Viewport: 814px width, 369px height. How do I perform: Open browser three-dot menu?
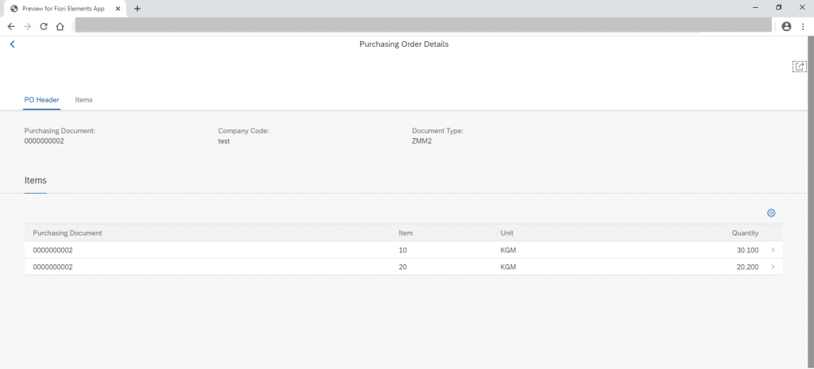[x=803, y=26]
